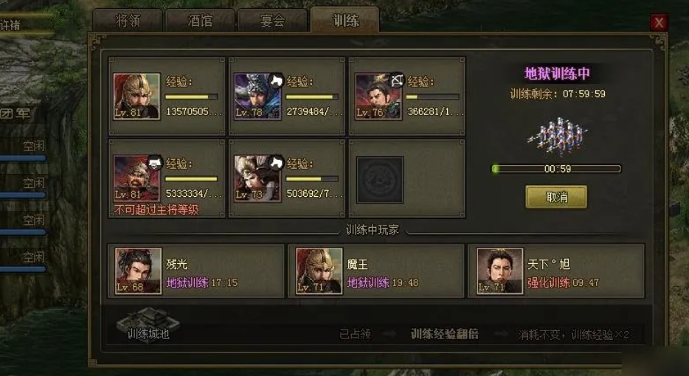
Task: Open the 将领 generals tab
Action: coord(128,21)
